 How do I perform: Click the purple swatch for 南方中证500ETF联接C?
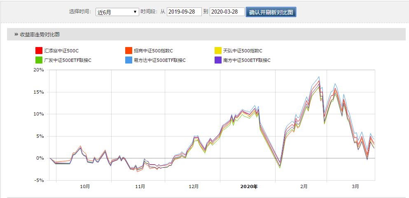[218, 60]
